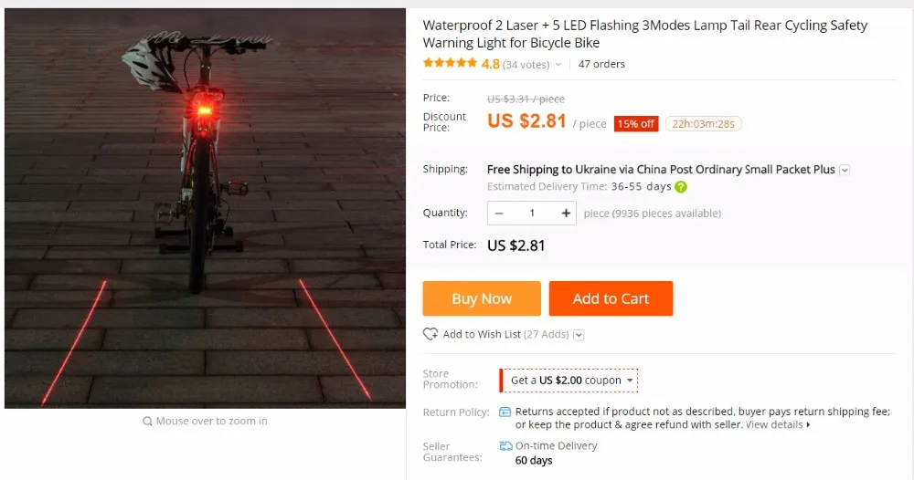
Task: Click the Buy Now button
Action: (x=482, y=298)
